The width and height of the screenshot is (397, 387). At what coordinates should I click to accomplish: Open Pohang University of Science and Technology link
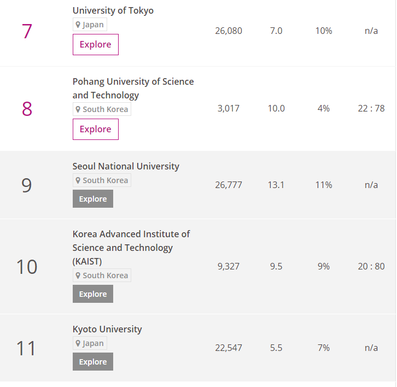(x=133, y=88)
